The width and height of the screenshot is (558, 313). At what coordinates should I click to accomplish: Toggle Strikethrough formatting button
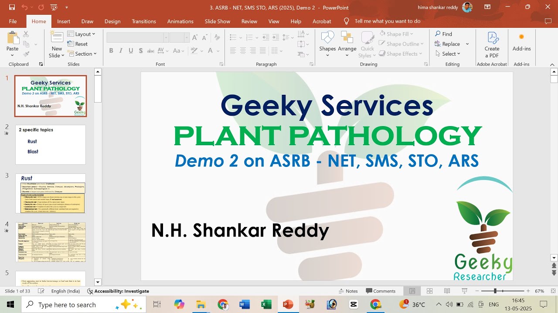pyautogui.click(x=151, y=51)
